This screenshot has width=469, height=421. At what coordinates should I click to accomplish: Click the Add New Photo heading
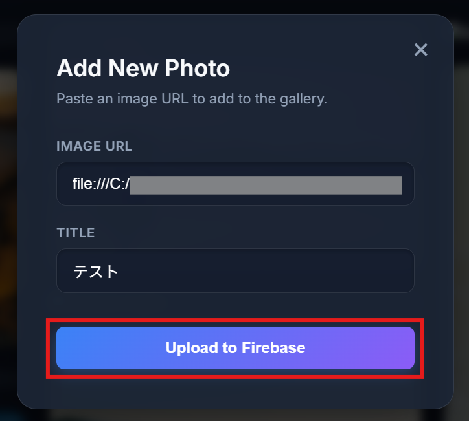143,69
